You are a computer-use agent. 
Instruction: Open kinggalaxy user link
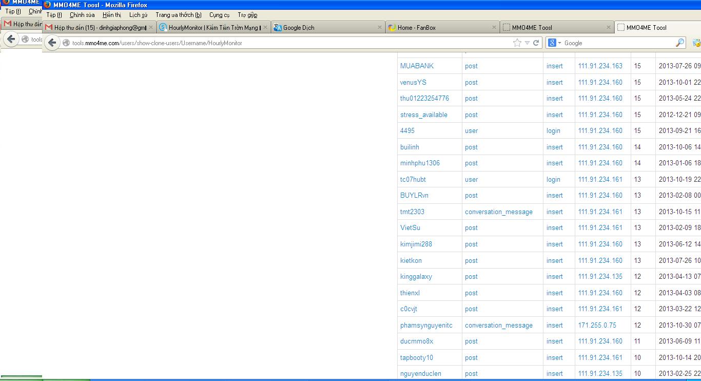[x=416, y=276]
